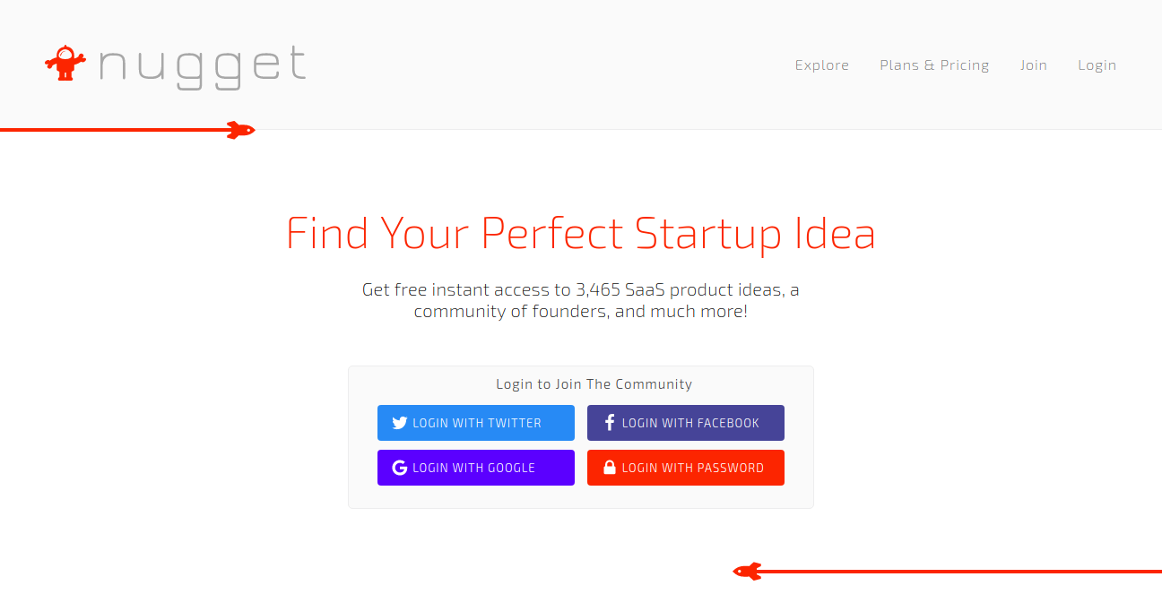The width and height of the screenshot is (1162, 594).
Task: Click the Google G icon
Action: coord(400,468)
